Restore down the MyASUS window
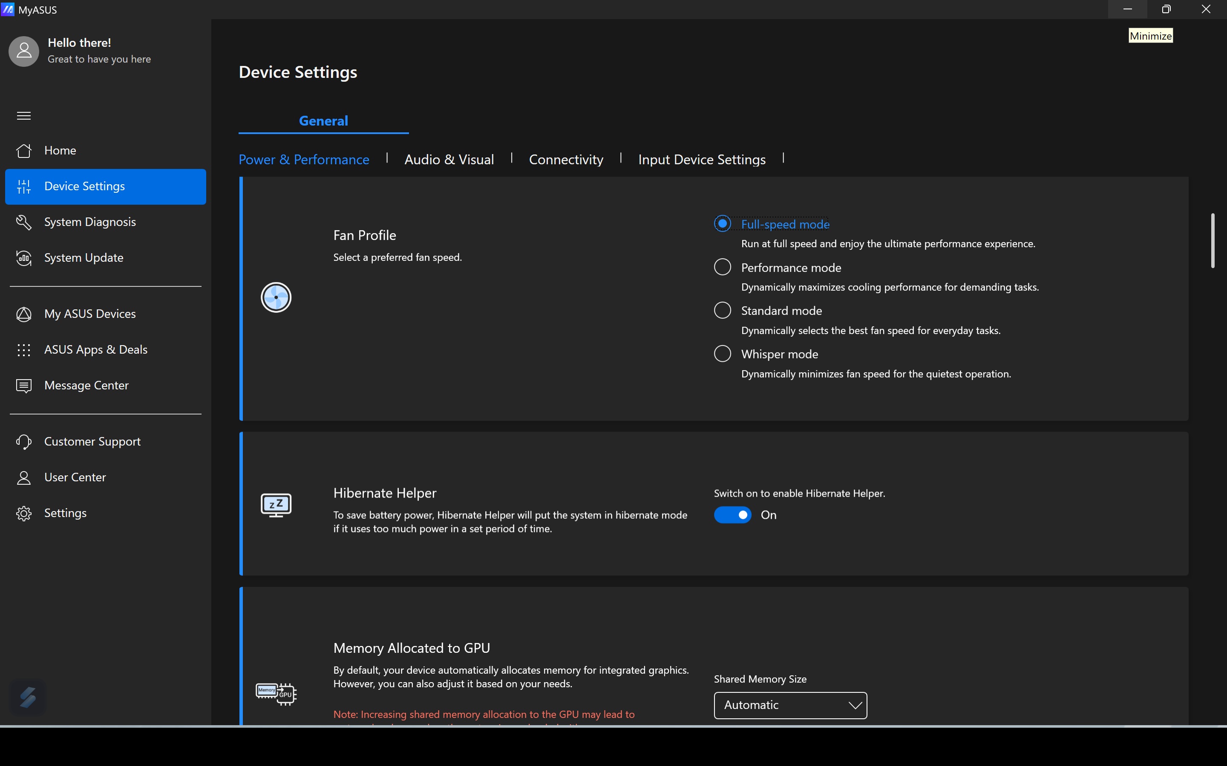Screen dimensions: 1227x766 (1167, 9)
